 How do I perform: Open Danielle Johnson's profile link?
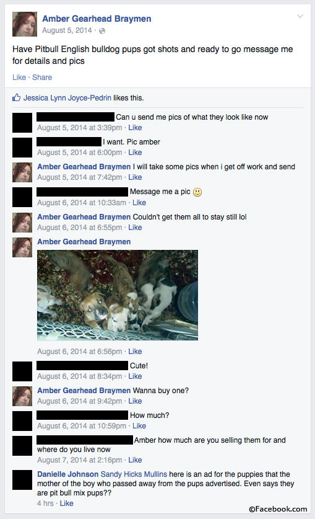[x=67, y=474]
